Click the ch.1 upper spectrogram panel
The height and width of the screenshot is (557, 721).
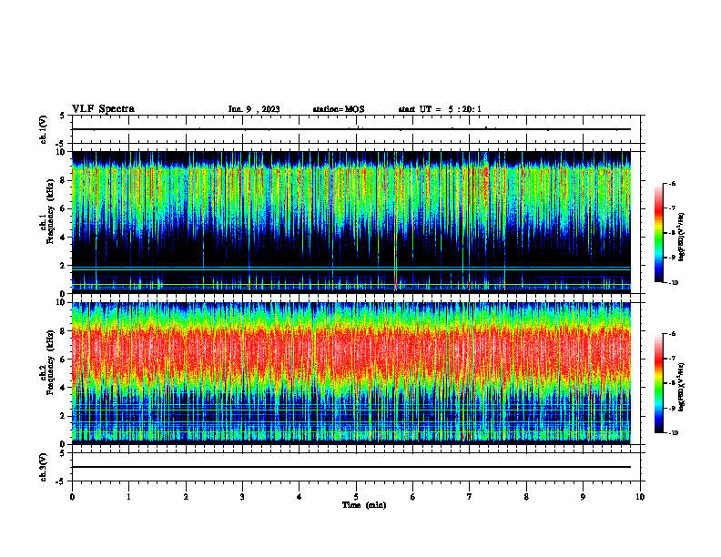351,222
